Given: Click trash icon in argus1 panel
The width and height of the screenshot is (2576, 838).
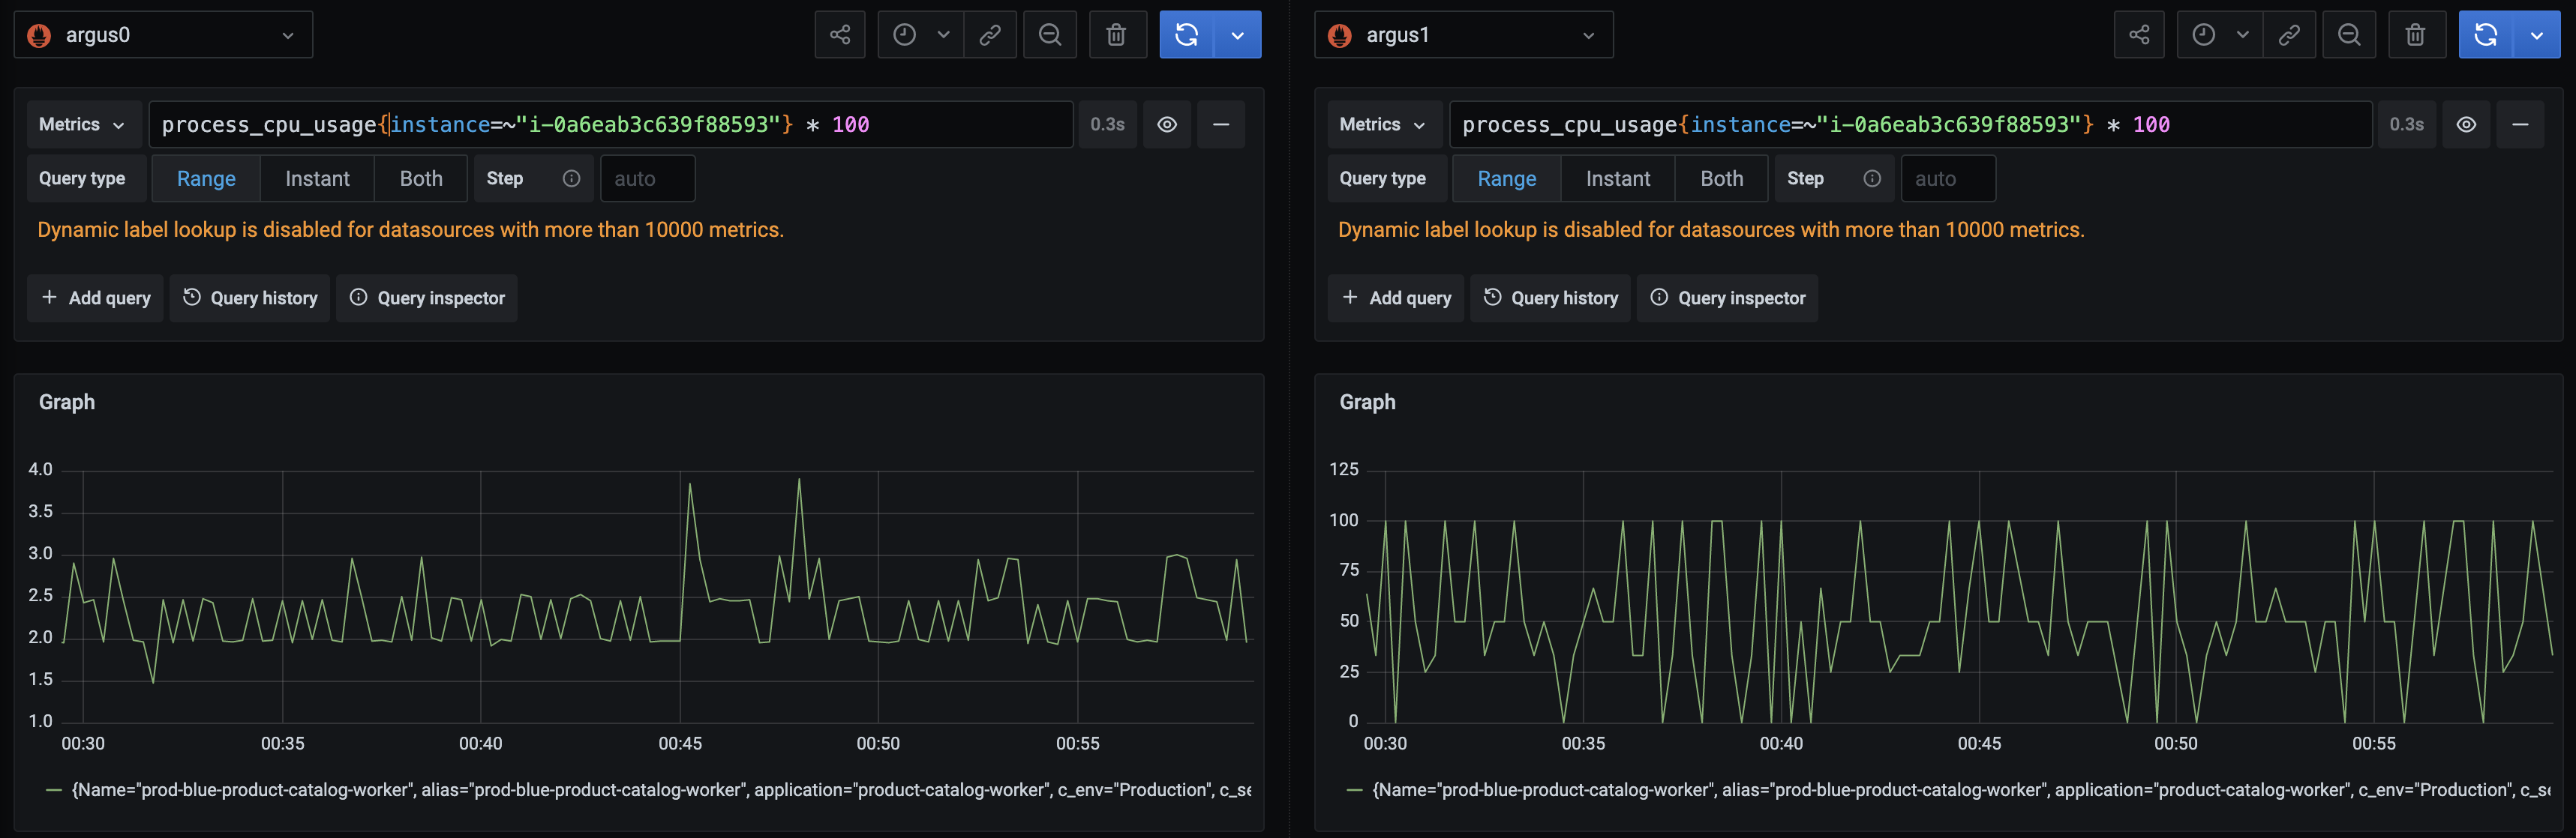Looking at the screenshot, I should [x=2414, y=35].
